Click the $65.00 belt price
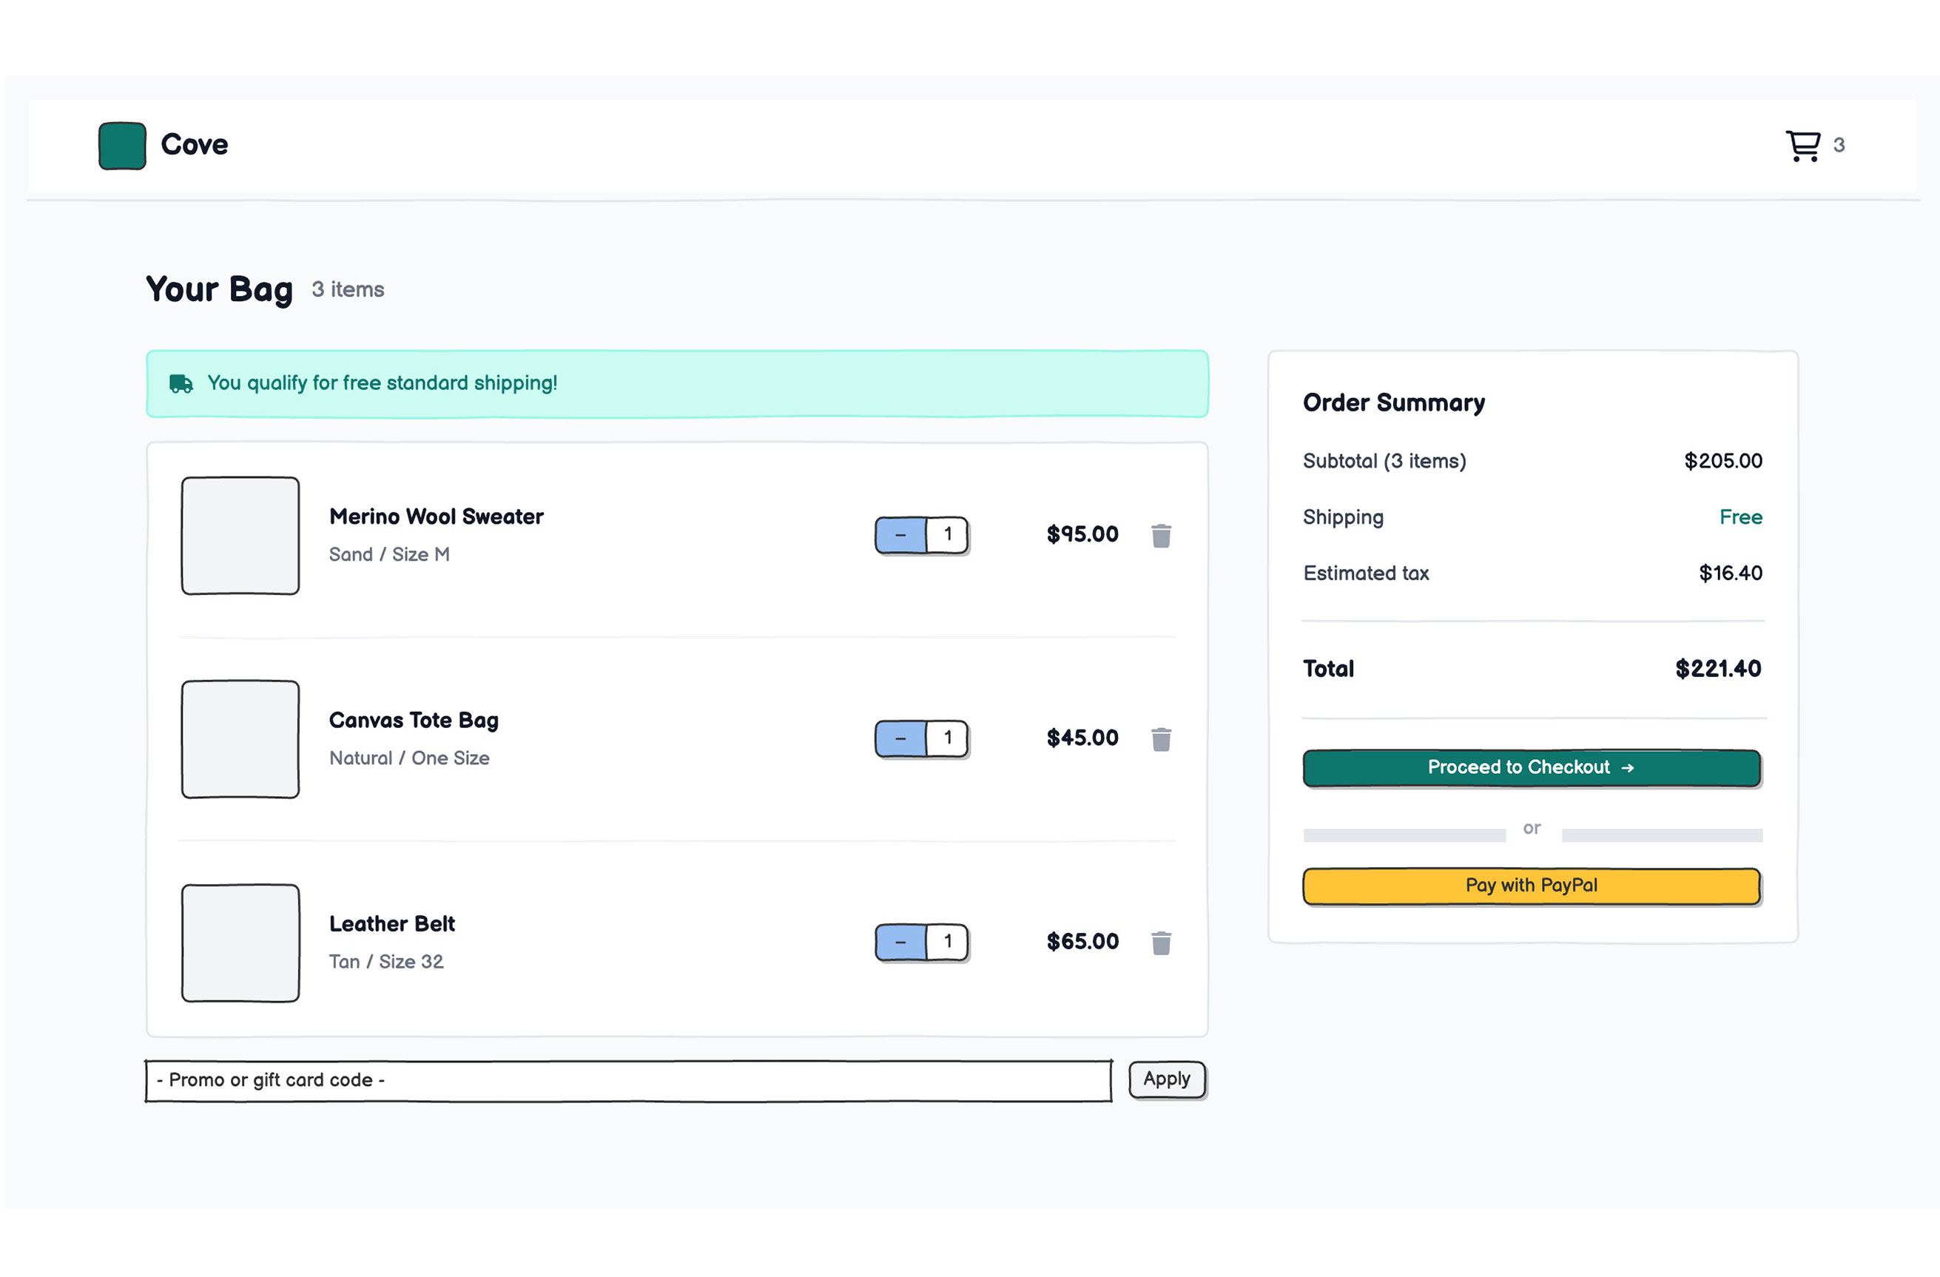 tap(1082, 942)
